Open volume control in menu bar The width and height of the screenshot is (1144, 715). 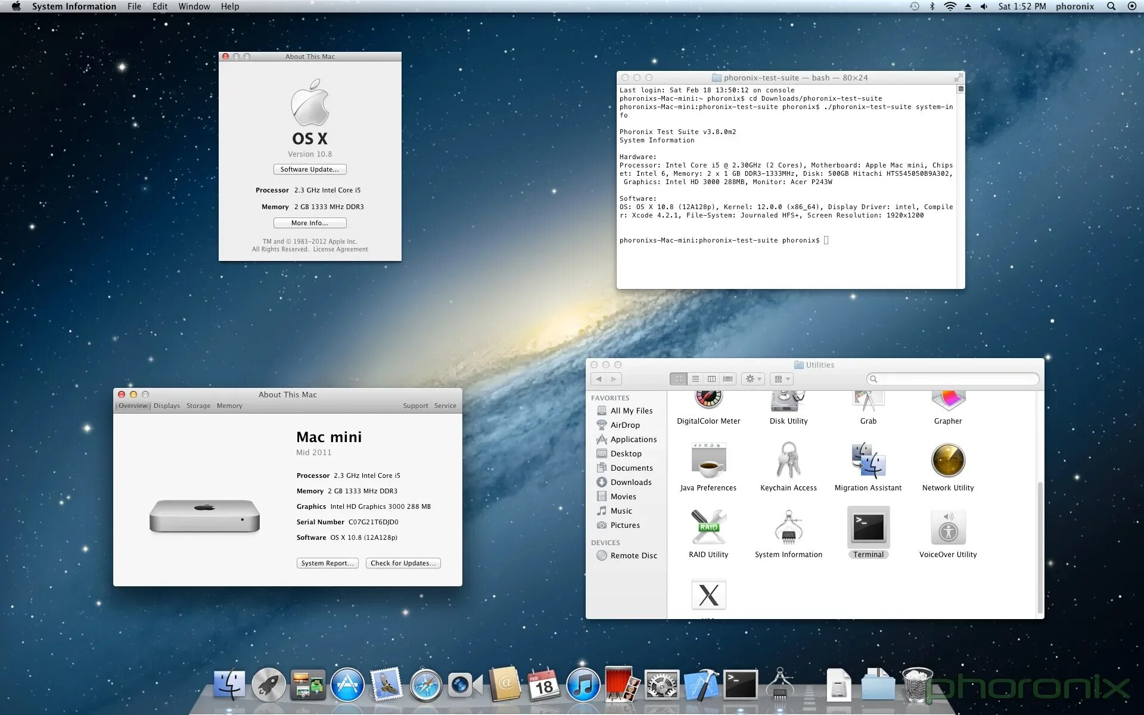pos(984,7)
